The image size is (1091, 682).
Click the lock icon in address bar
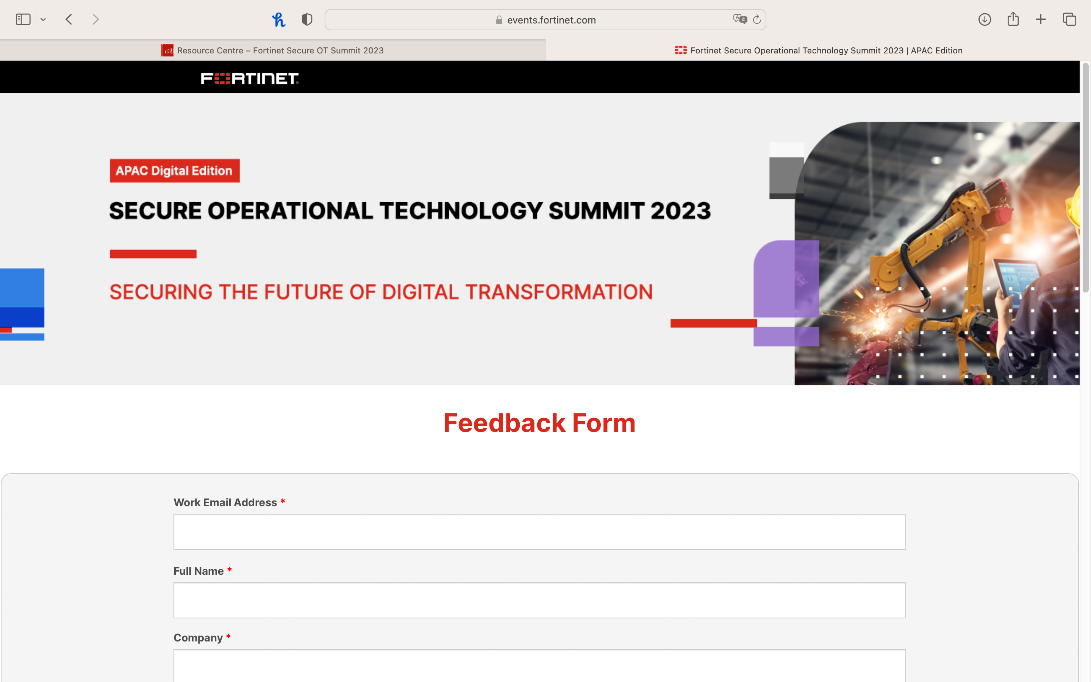point(499,20)
